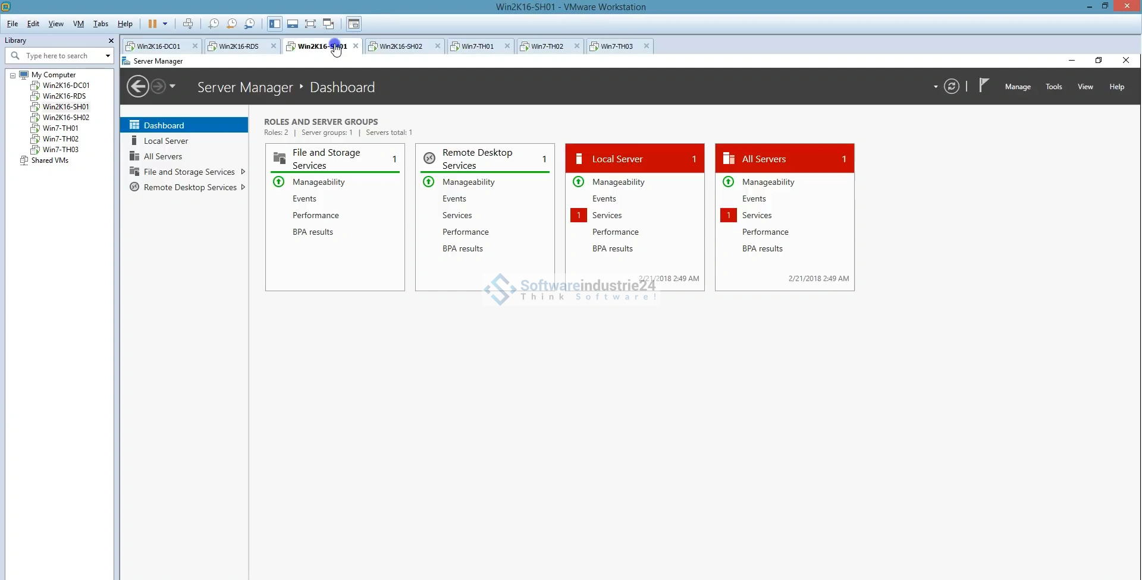
Task: Collapse the My Computer tree node
Action: click(x=12, y=75)
